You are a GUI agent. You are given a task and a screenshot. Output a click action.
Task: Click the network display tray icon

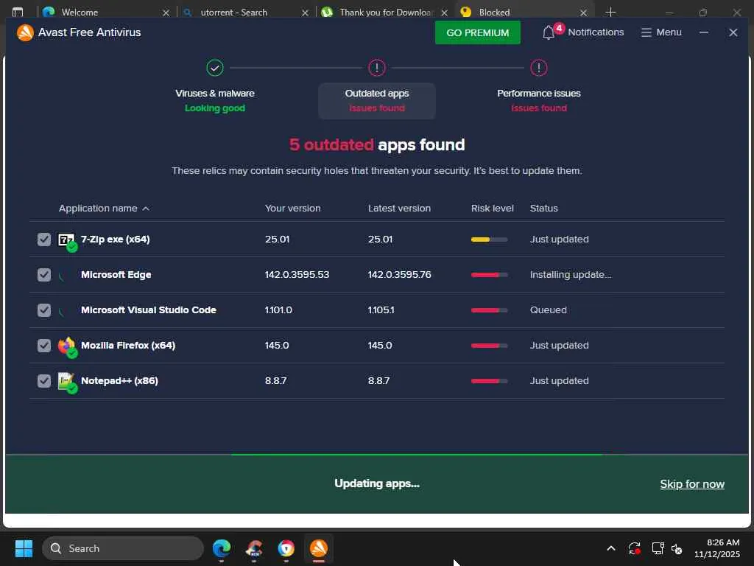658,548
